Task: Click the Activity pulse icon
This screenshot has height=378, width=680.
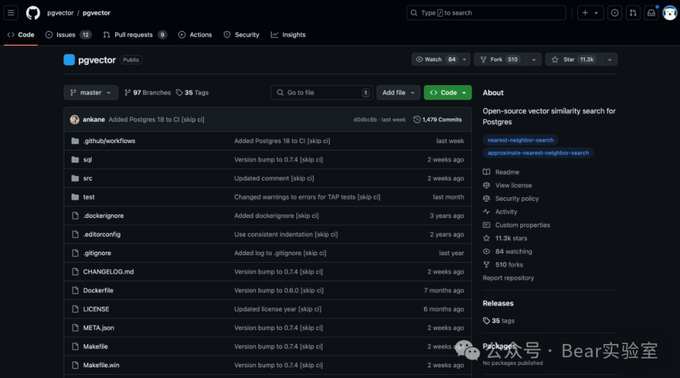Action: 487,211
